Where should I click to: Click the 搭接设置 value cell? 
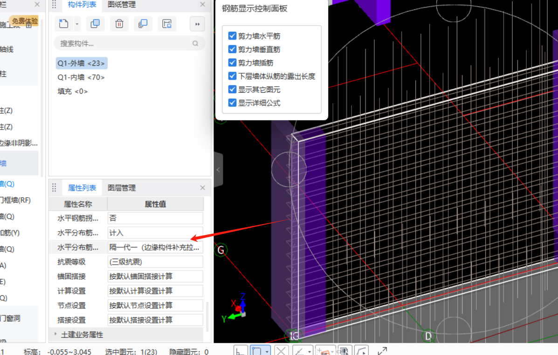(155, 320)
